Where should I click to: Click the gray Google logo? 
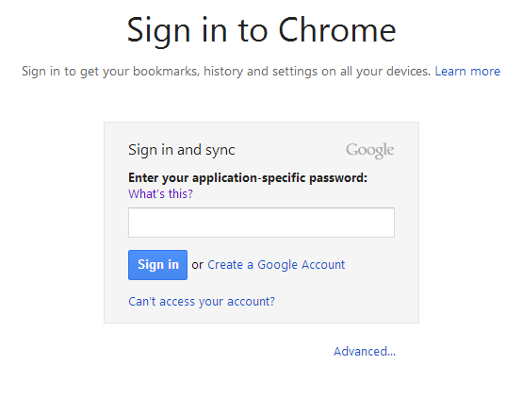370,150
